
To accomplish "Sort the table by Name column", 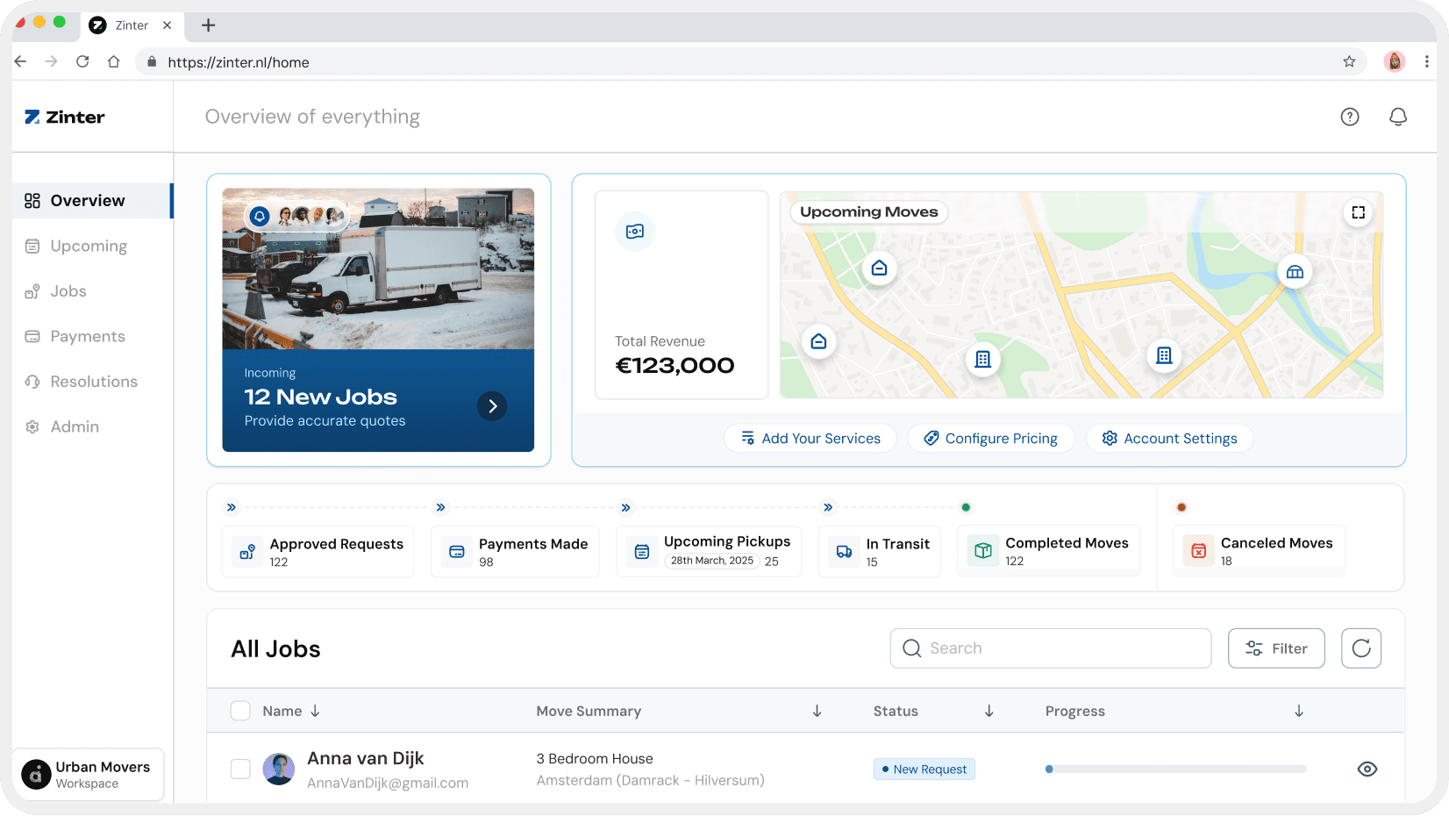I will tap(315, 711).
